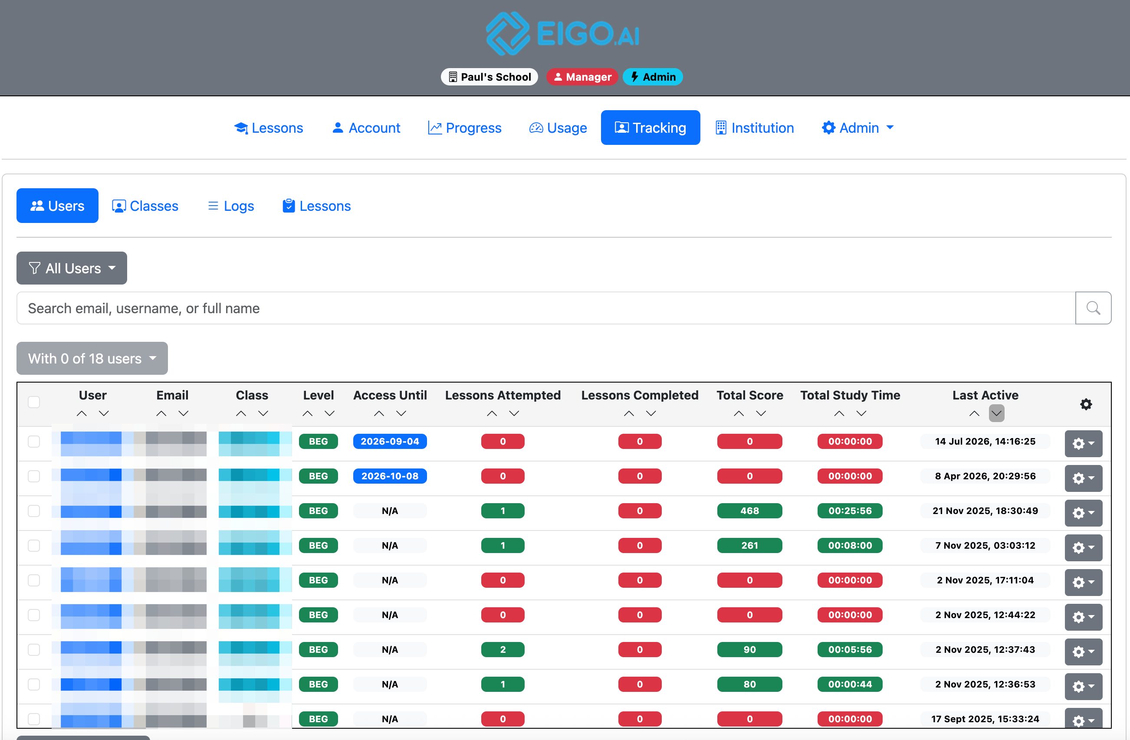Screen dimensions: 1130x740
Task: Check the row with score 468
Action: [x=34, y=511]
